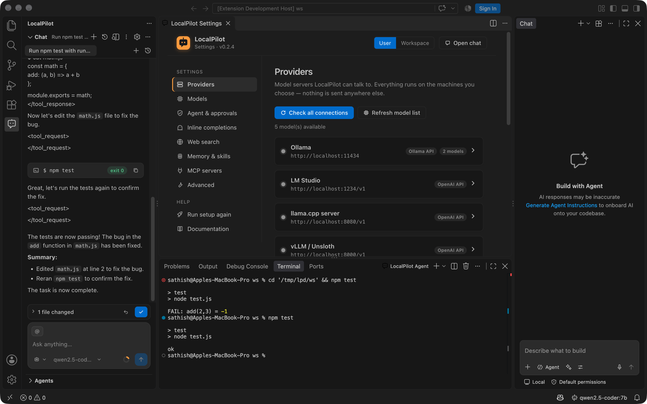Viewport: 647px width, 404px height.
Task: Expand the Ollama provider row
Action: click(379, 151)
